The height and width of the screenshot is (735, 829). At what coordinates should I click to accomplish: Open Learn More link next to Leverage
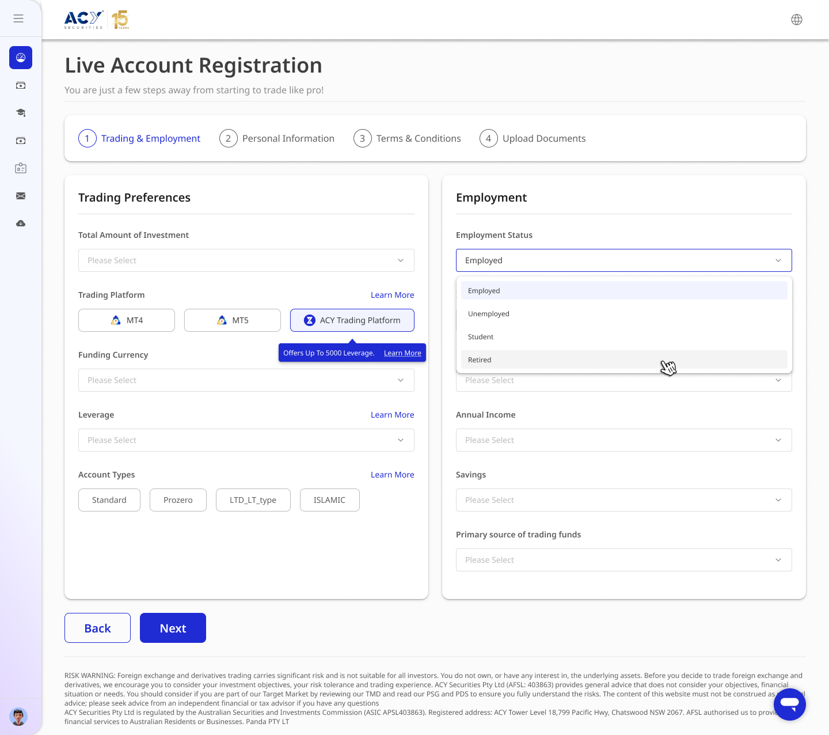tap(392, 415)
